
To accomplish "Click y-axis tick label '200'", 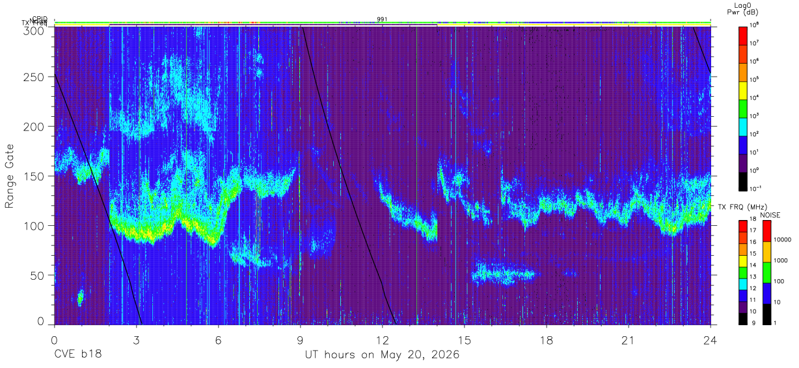I will 34,127.
